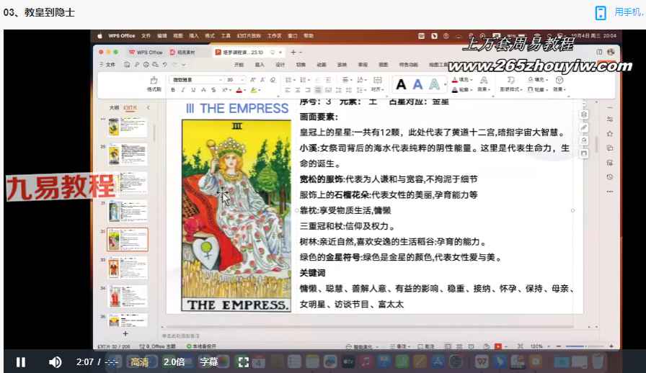
Task: Click the 智能美化 button in the status bar
Action: pyautogui.click(x=361, y=346)
